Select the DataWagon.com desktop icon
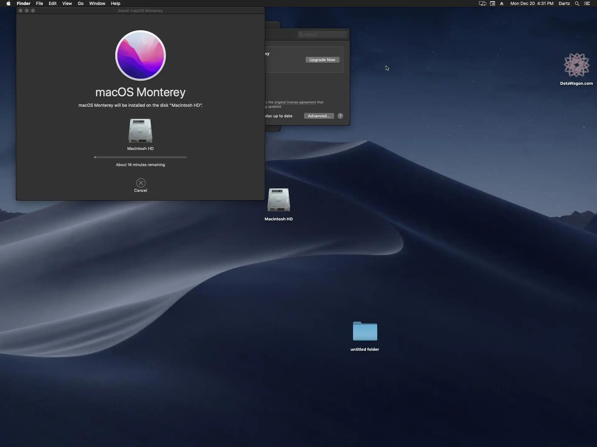 pyautogui.click(x=576, y=65)
